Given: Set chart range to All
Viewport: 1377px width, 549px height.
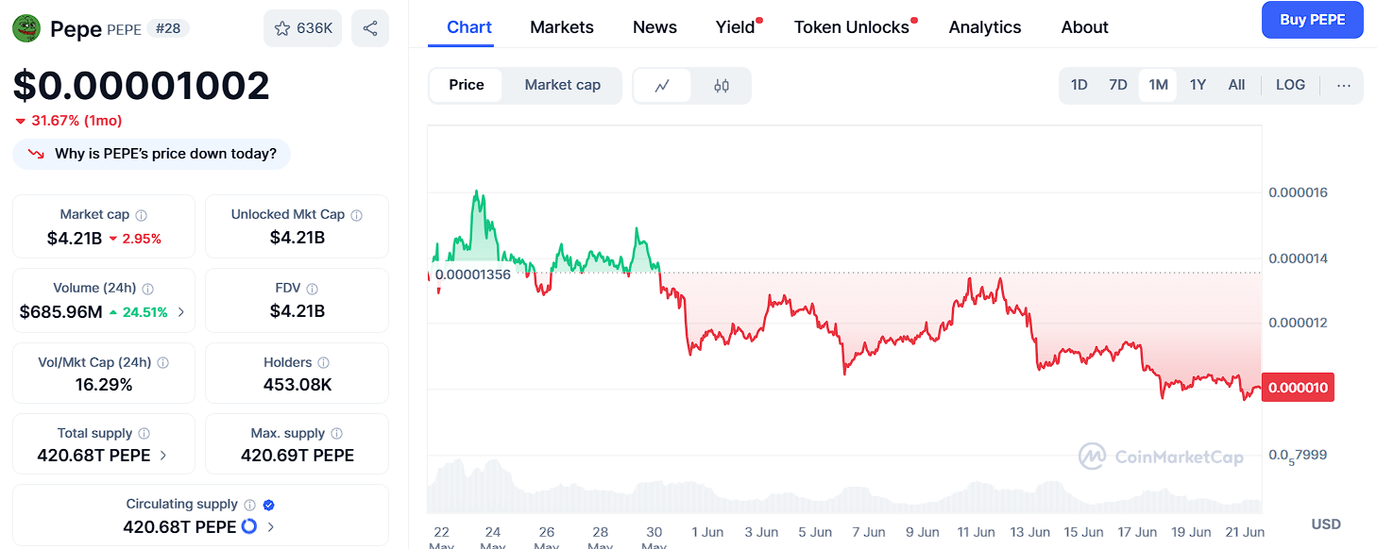Looking at the screenshot, I should tap(1236, 85).
